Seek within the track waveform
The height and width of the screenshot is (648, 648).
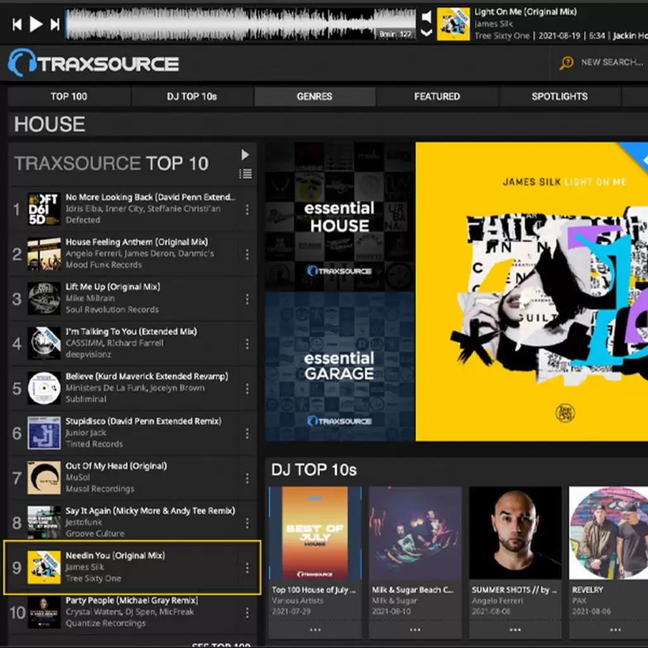[240, 24]
